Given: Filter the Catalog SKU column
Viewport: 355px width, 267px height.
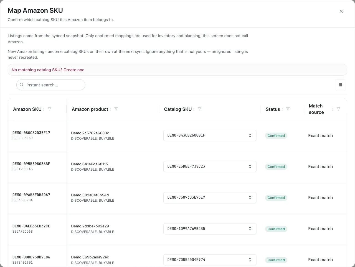Looking at the screenshot, I should (200, 109).
